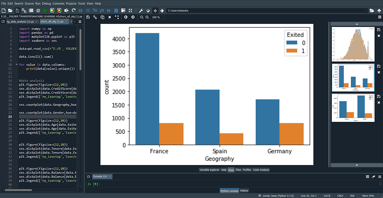
Task: Open the file switcher list icon
Action: tap(31, 11)
